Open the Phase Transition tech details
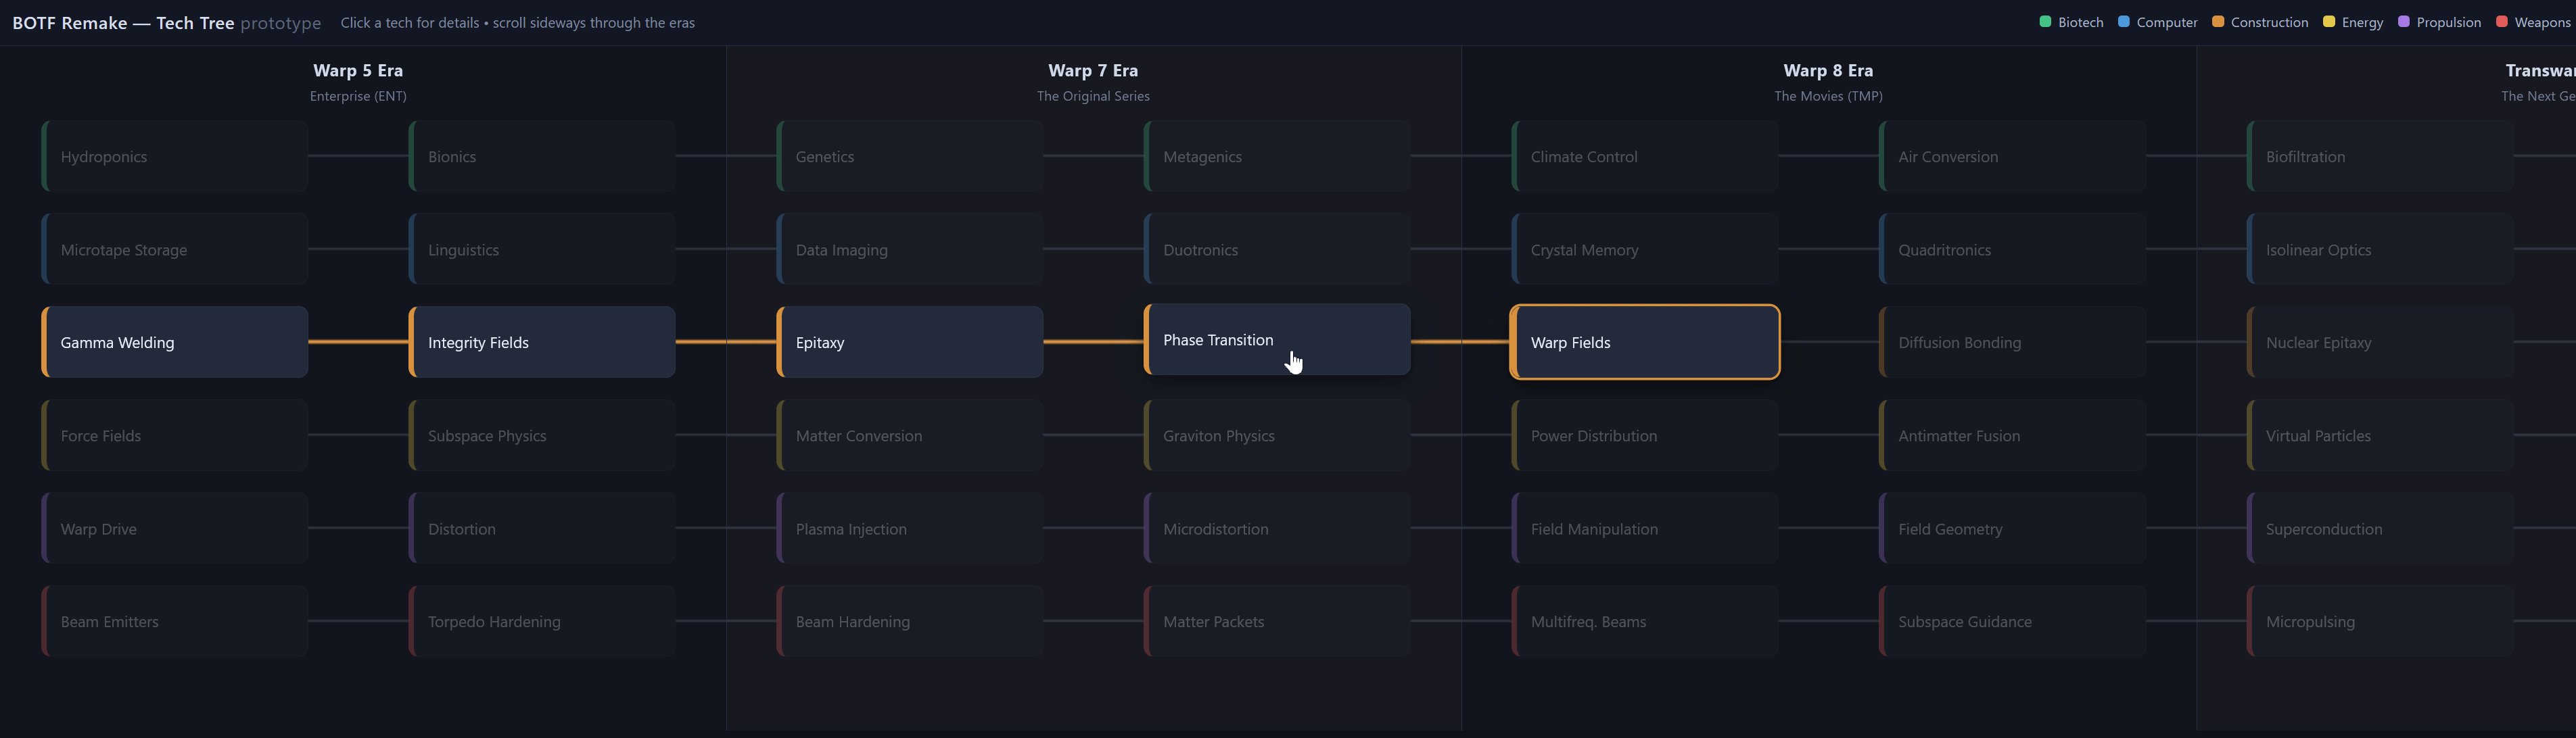This screenshot has height=738, width=2576. 1277,339
